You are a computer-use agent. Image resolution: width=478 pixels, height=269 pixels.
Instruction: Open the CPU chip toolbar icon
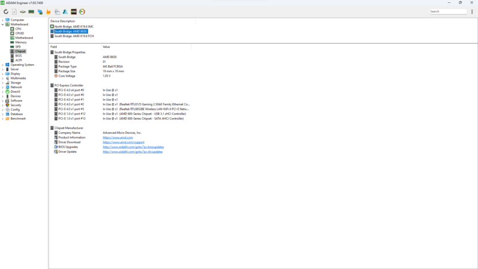click(x=22, y=11)
